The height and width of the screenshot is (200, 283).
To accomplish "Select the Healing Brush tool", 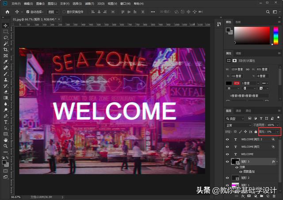I will [5, 68].
